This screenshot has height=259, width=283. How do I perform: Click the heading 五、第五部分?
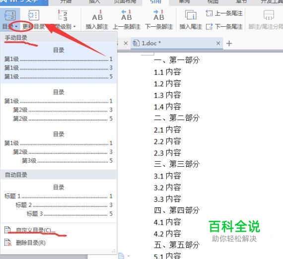tap(177, 245)
